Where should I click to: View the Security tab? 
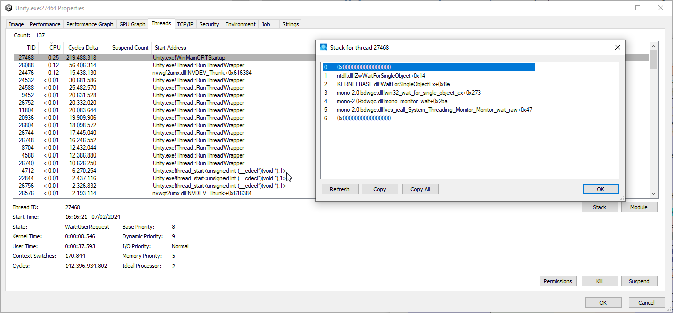(209, 24)
